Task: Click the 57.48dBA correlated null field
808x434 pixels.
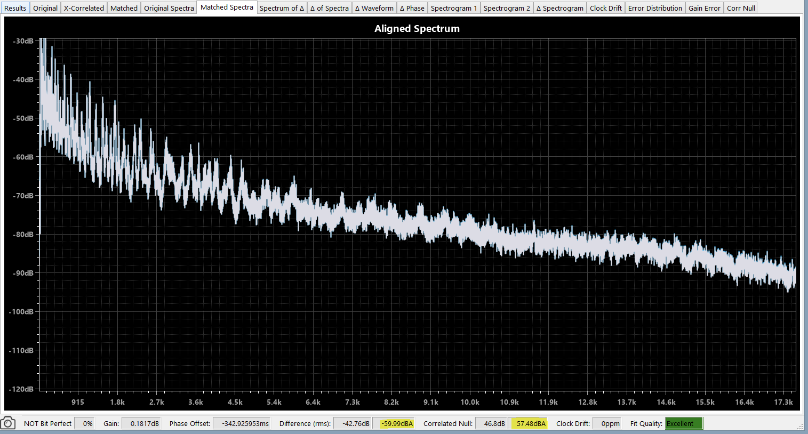Action: [x=527, y=423]
